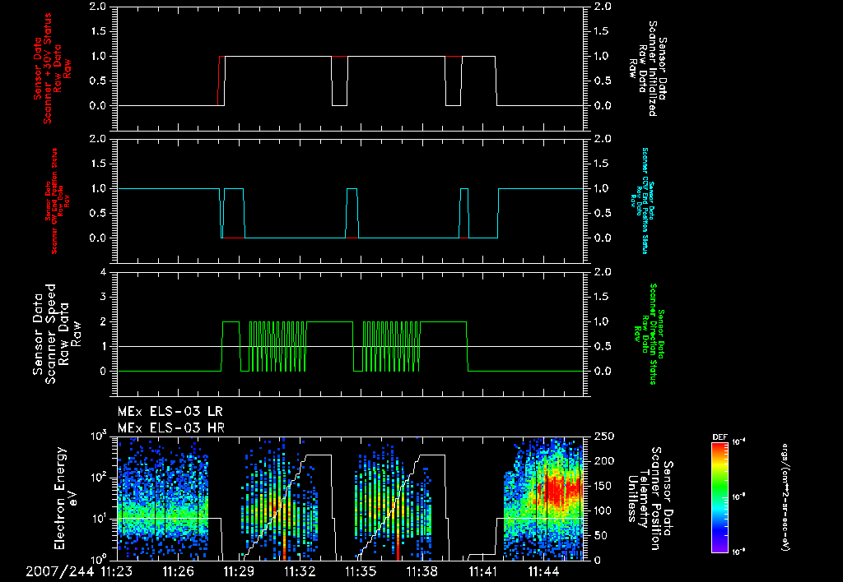Click the 10^2 electron energy tick label
Screen dimensions: 843x582
click(x=100, y=478)
